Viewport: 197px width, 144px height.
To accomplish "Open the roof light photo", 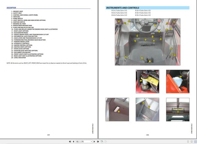I will 117,109.
